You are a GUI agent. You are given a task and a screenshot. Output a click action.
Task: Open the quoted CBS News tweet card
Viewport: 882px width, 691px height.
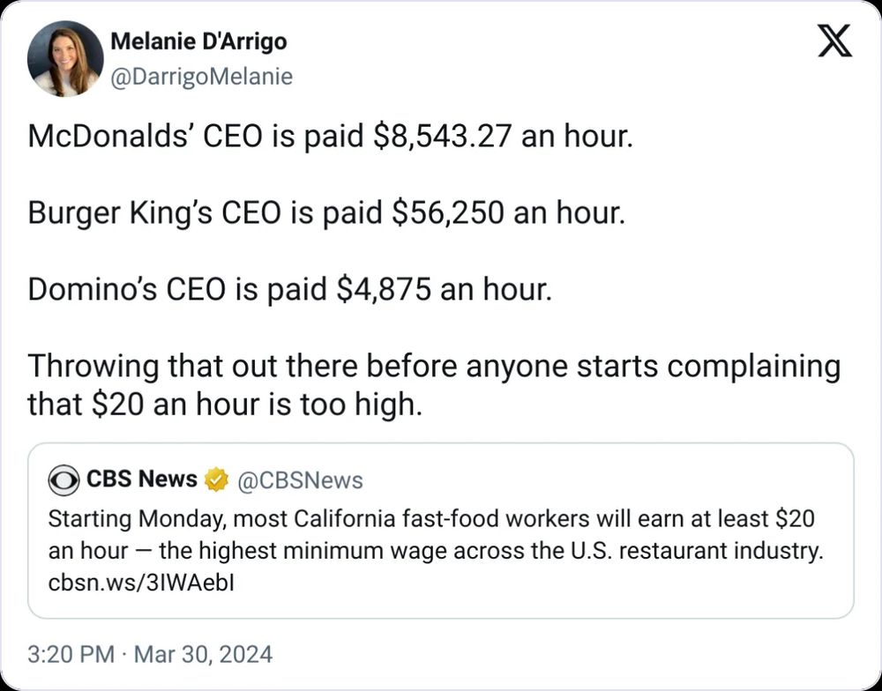click(441, 531)
